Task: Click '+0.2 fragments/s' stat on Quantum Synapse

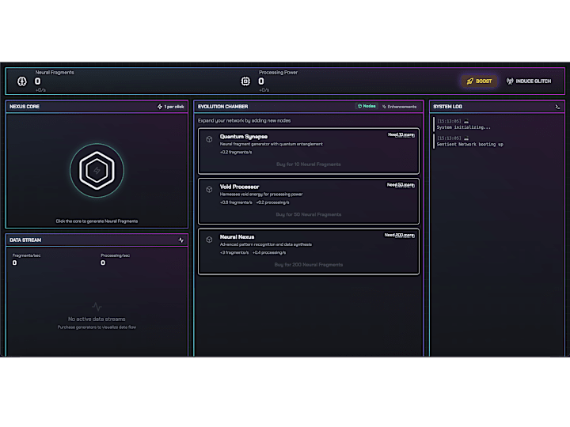Action: coord(236,152)
